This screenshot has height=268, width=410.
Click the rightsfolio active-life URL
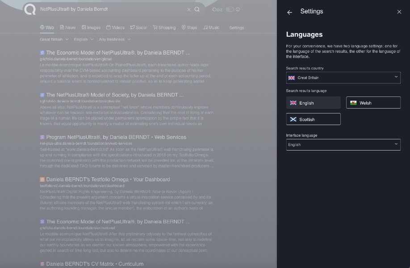[80, 101]
